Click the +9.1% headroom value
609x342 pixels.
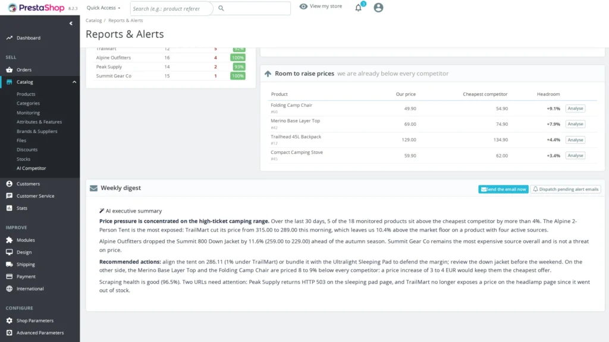point(554,109)
